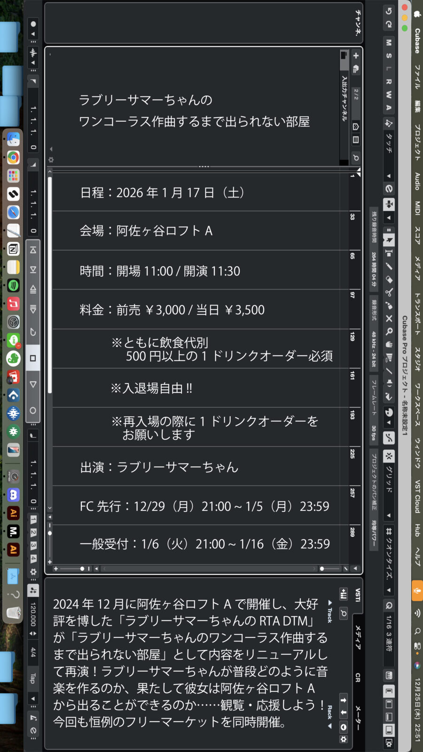
Task: Click the 入出力チャンネル button
Action: 344,99
